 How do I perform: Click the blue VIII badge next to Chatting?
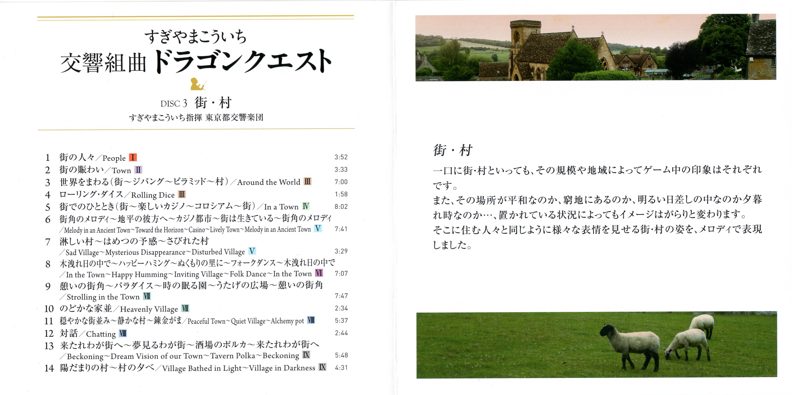coord(123,333)
